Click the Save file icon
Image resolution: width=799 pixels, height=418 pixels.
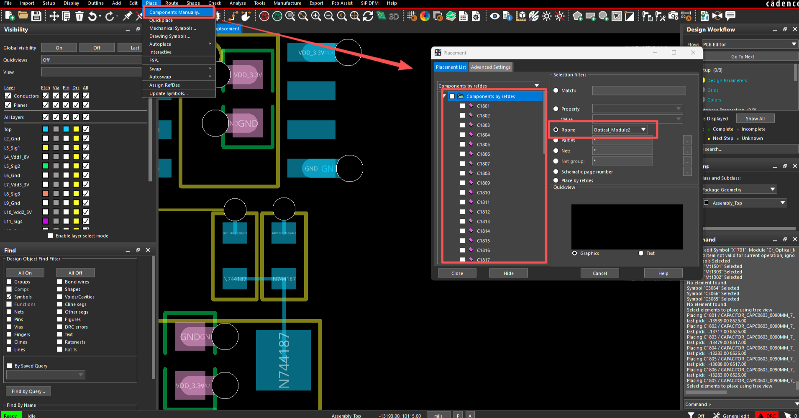pyautogui.click(x=36, y=16)
